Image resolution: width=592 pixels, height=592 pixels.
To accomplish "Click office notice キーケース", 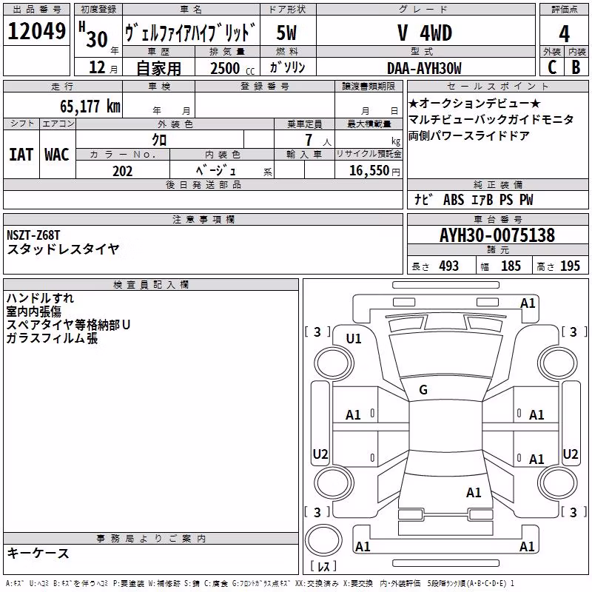I will click(38, 553).
